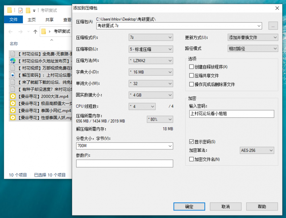Switch to the 主页 ribbon tab
The width and height of the screenshot is (286, 218).
pyautogui.click(x=32, y=20)
